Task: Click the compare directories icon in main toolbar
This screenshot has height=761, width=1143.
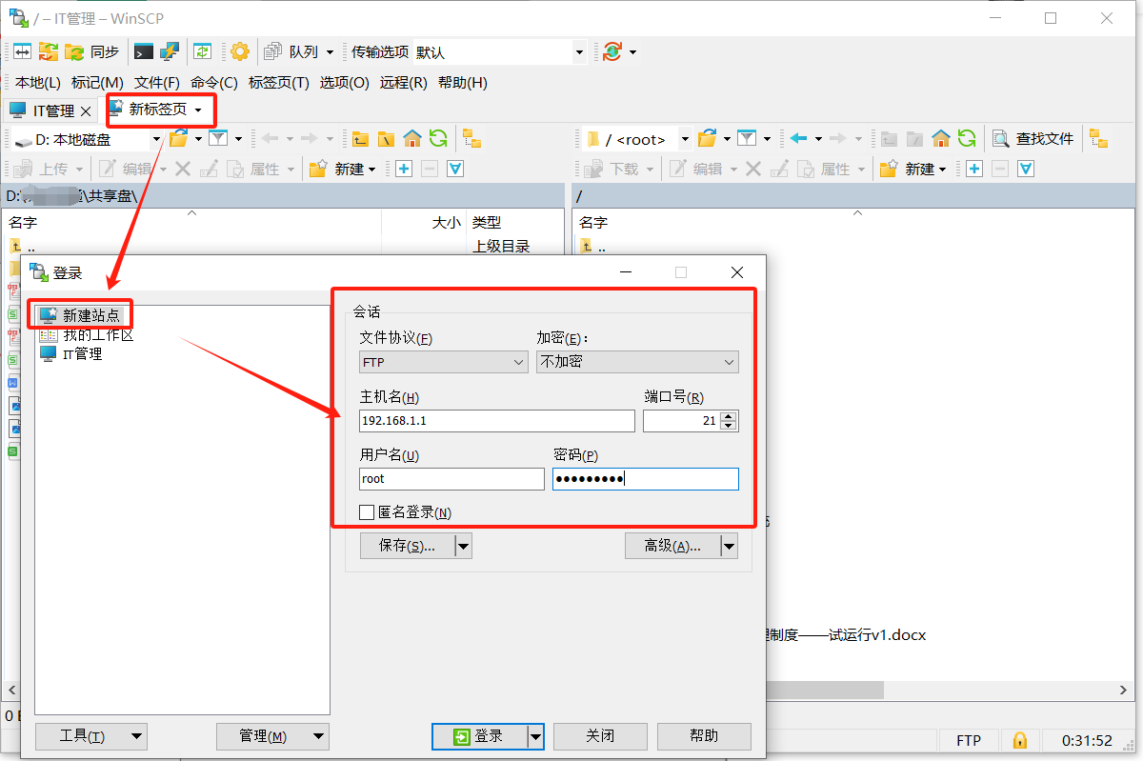Action: click(21, 51)
